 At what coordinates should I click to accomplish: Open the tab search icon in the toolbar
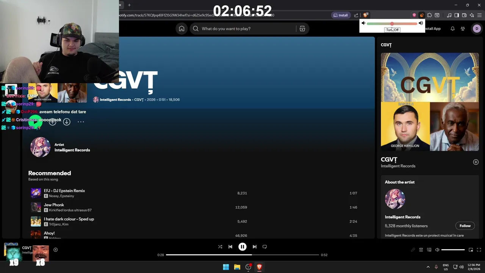click(437, 15)
